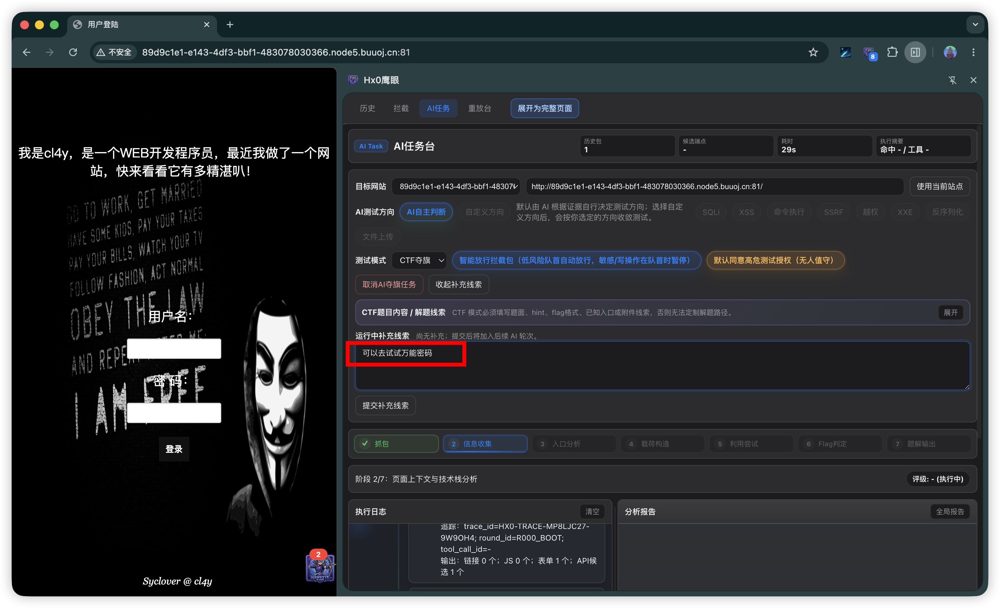Open the Extensions puzzle icon
Viewport: 1000px width, 608px height.
click(892, 52)
